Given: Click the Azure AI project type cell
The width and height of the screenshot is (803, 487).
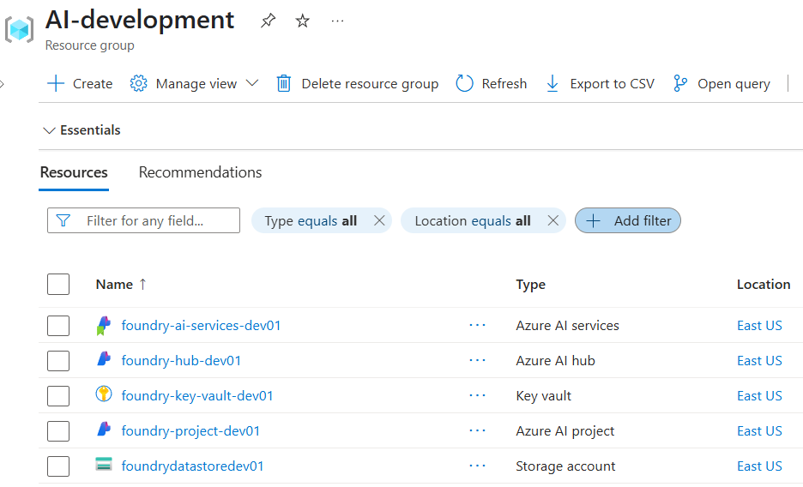Looking at the screenshot, I should pyautogui.click(x=565, y=431).
